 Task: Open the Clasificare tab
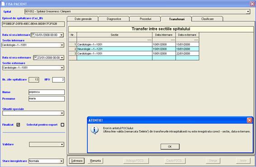point(207,19)
